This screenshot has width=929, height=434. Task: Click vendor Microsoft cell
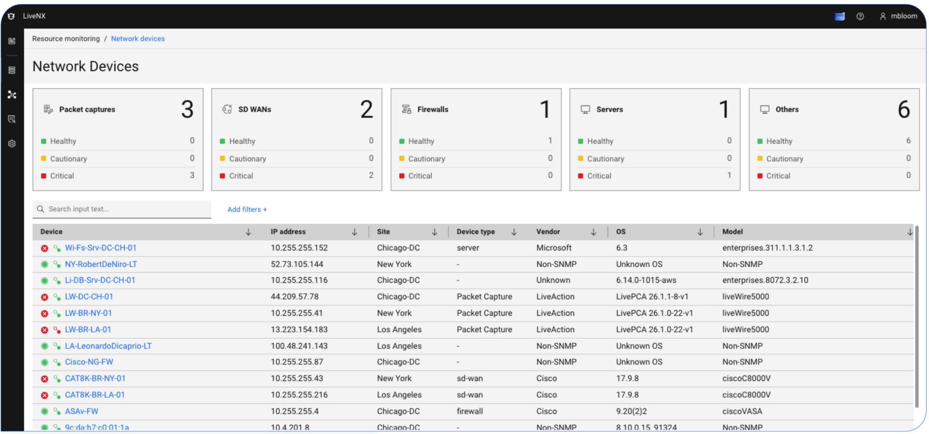[554, 248]
